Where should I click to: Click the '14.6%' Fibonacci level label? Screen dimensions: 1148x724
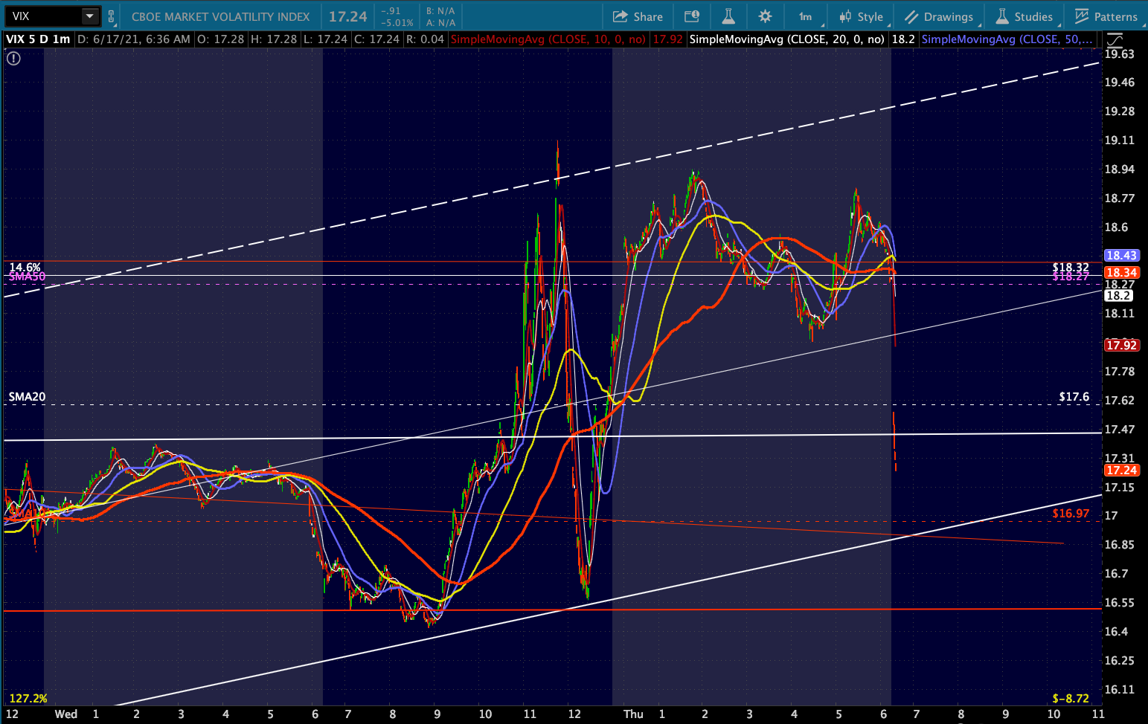pyautogui.click(x=25, y=268)
